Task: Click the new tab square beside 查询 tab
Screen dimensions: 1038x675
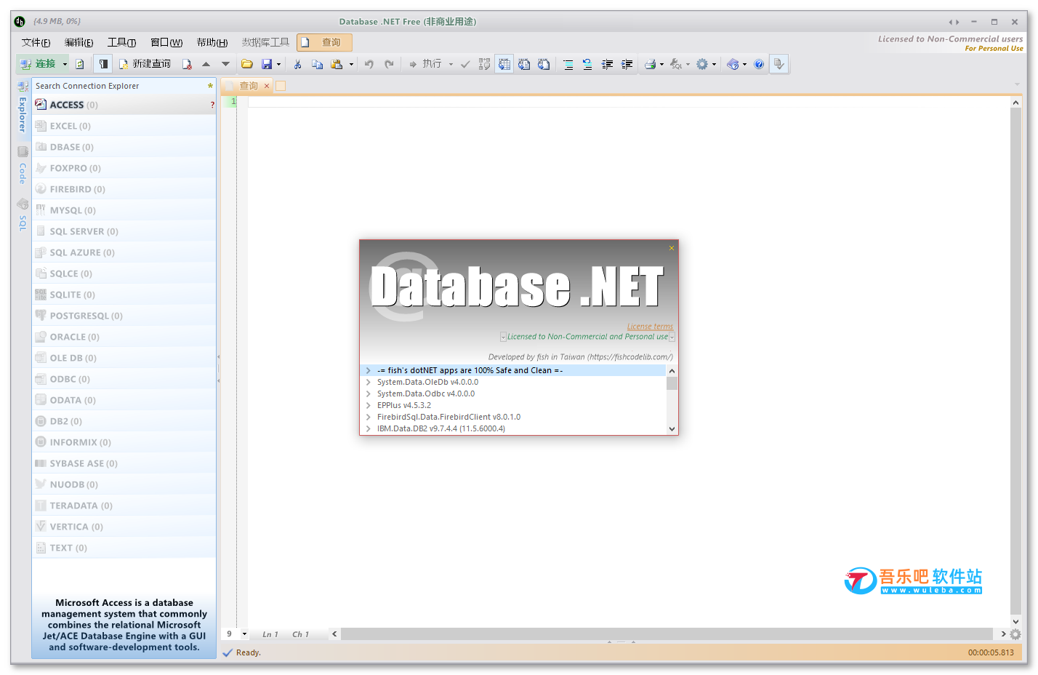Action: (281, 86)
